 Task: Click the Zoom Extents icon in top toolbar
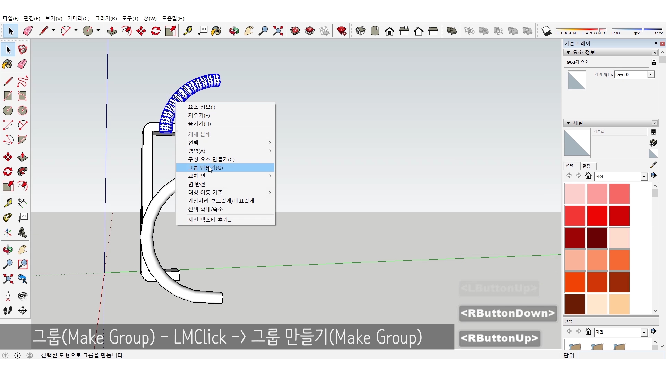point(278,31)
